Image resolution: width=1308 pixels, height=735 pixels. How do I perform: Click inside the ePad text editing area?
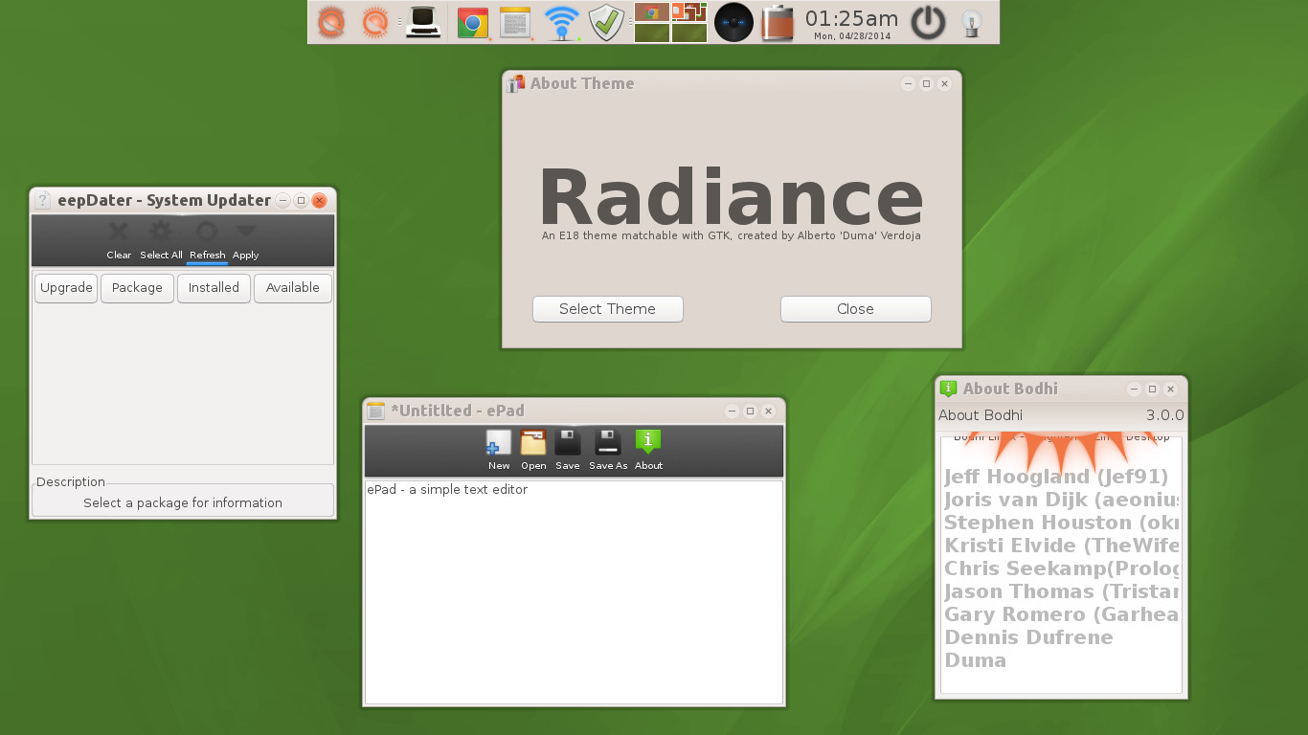575,593
